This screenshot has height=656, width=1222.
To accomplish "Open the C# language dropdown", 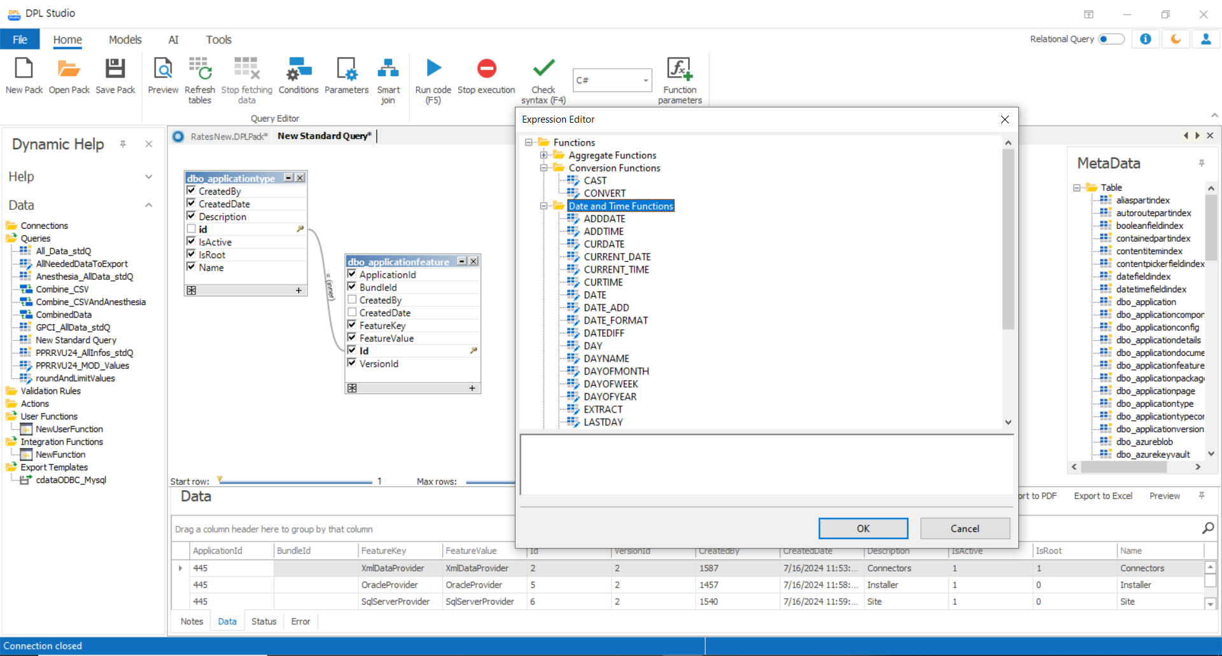I will (x=645, y=81).
